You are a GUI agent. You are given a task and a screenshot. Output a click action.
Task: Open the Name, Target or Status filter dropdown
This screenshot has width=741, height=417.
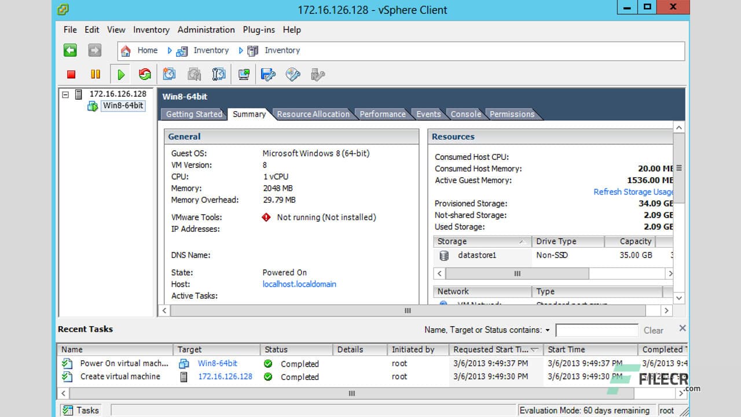click(546, 330)
